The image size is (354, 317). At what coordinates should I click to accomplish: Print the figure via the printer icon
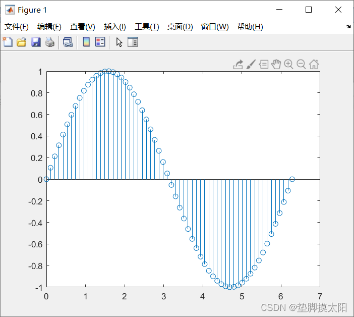(49, 42)
